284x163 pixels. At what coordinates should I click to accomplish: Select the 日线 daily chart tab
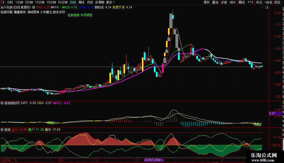point(73,2)
